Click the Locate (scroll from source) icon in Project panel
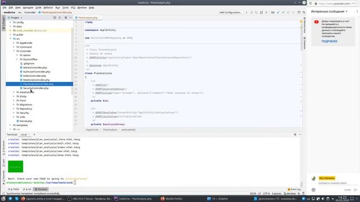 [55, 17]
